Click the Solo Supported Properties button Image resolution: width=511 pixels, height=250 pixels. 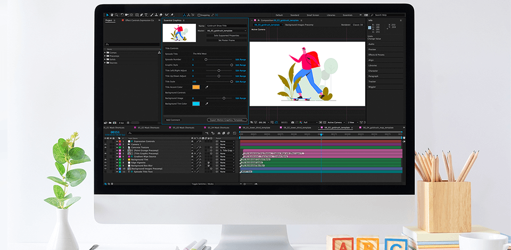coord(226,35)
